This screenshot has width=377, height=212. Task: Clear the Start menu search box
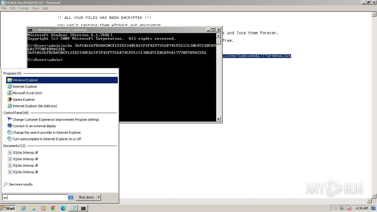71,197
